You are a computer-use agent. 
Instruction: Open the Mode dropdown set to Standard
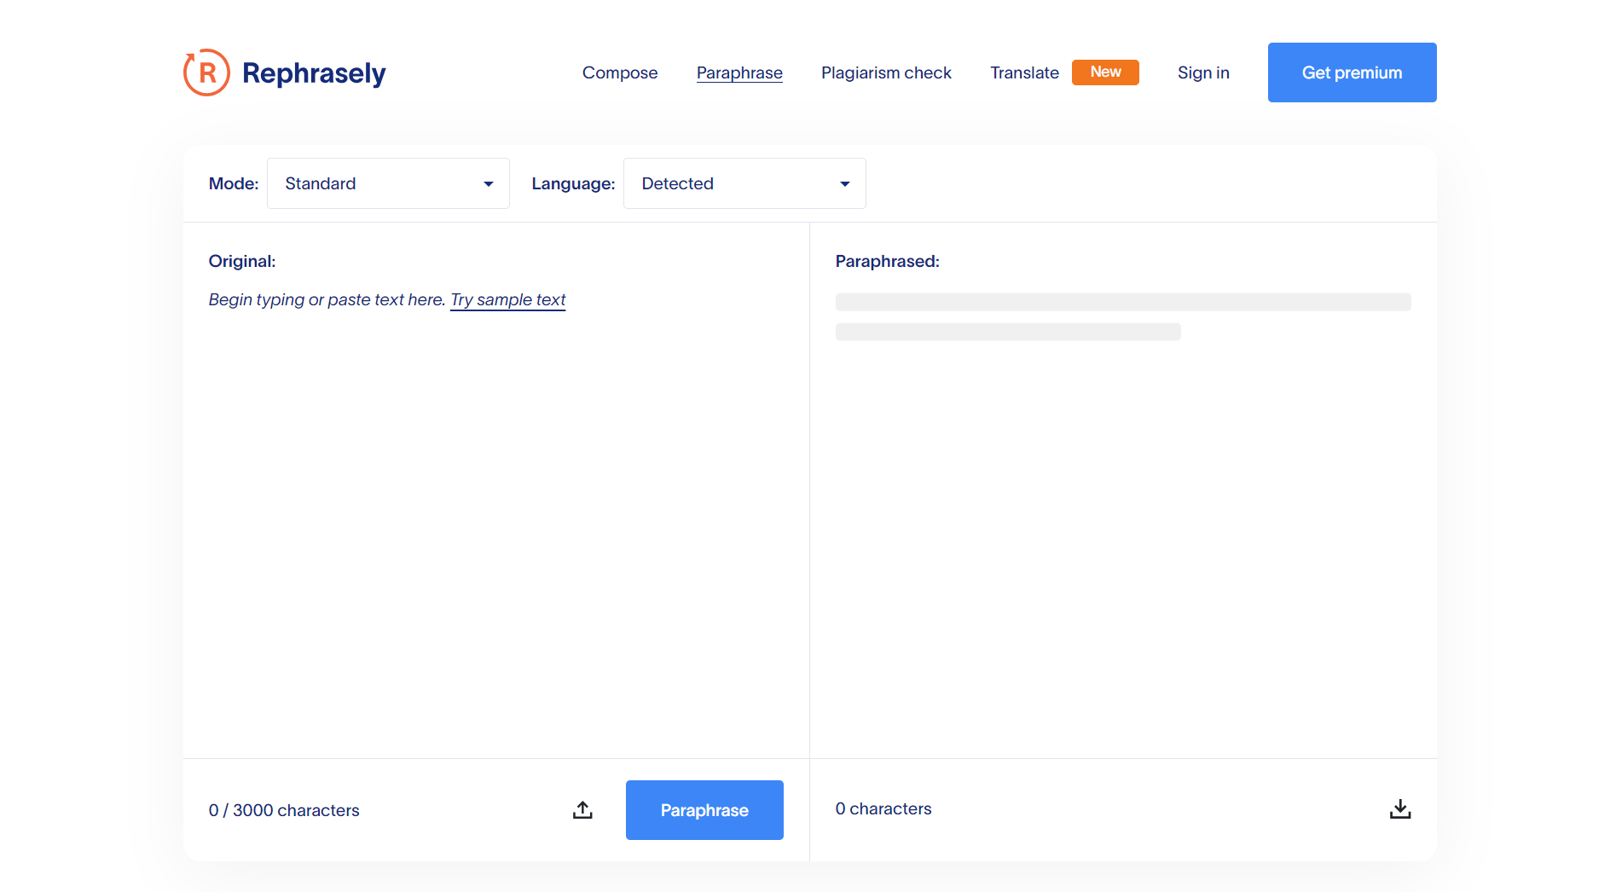(x=388, y=183)
